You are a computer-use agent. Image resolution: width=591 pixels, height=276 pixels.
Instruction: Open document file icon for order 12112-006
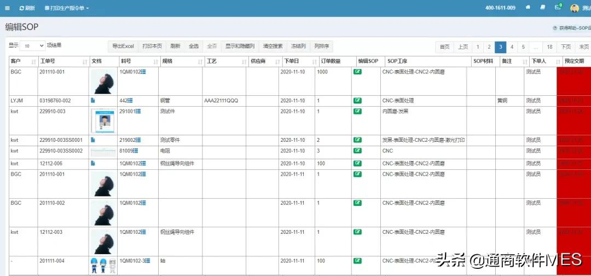93,163
